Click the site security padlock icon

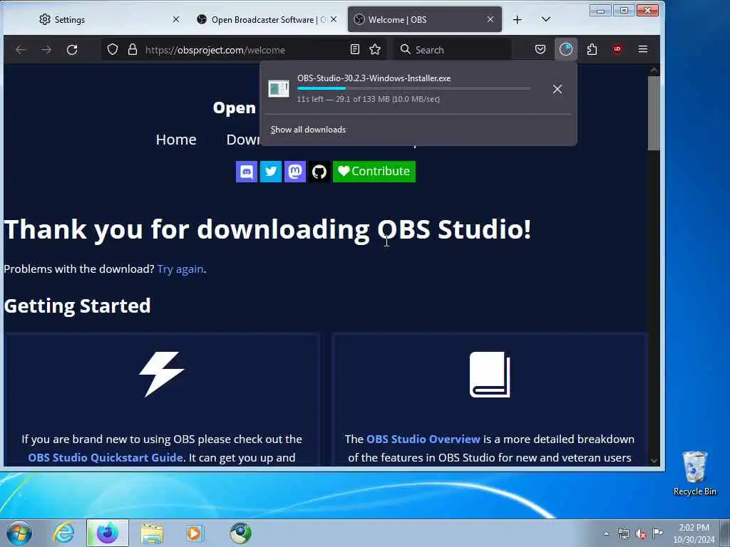(x=133, y=50)
